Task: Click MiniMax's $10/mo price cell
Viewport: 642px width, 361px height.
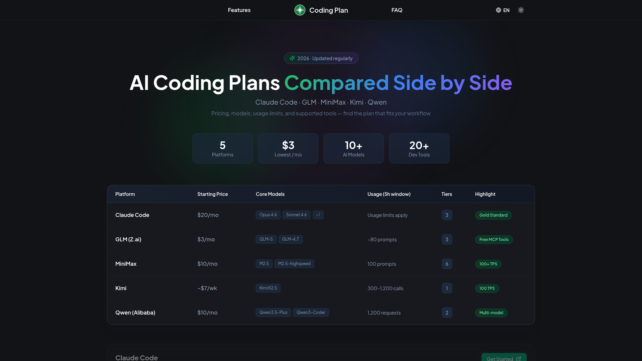Action: pyautogui.click(x=207, y=264)
